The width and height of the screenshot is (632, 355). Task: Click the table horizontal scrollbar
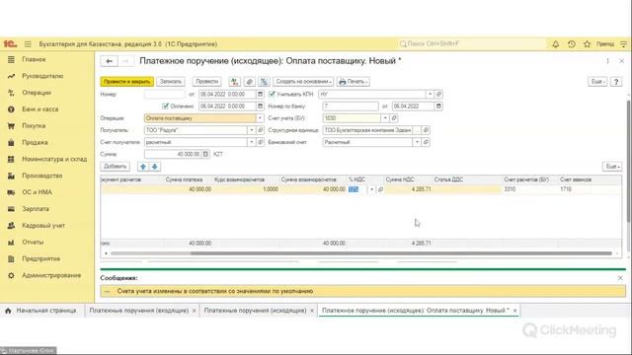401,253
